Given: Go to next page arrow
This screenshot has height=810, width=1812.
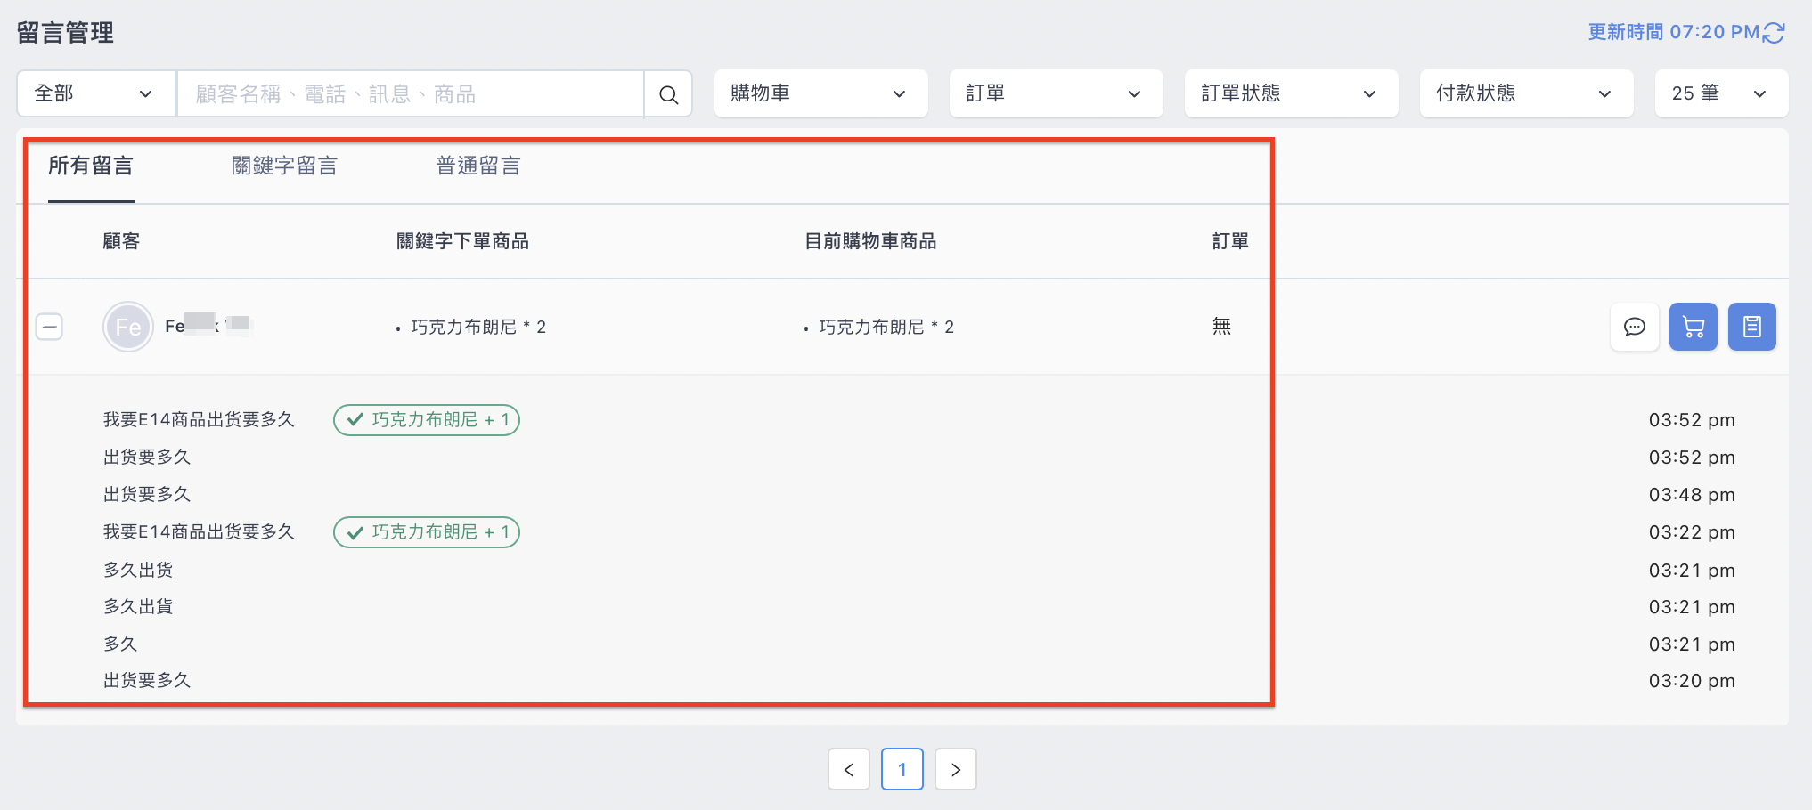Looking at the screenshot, I should pyautogui.click(x=956, y=769).
